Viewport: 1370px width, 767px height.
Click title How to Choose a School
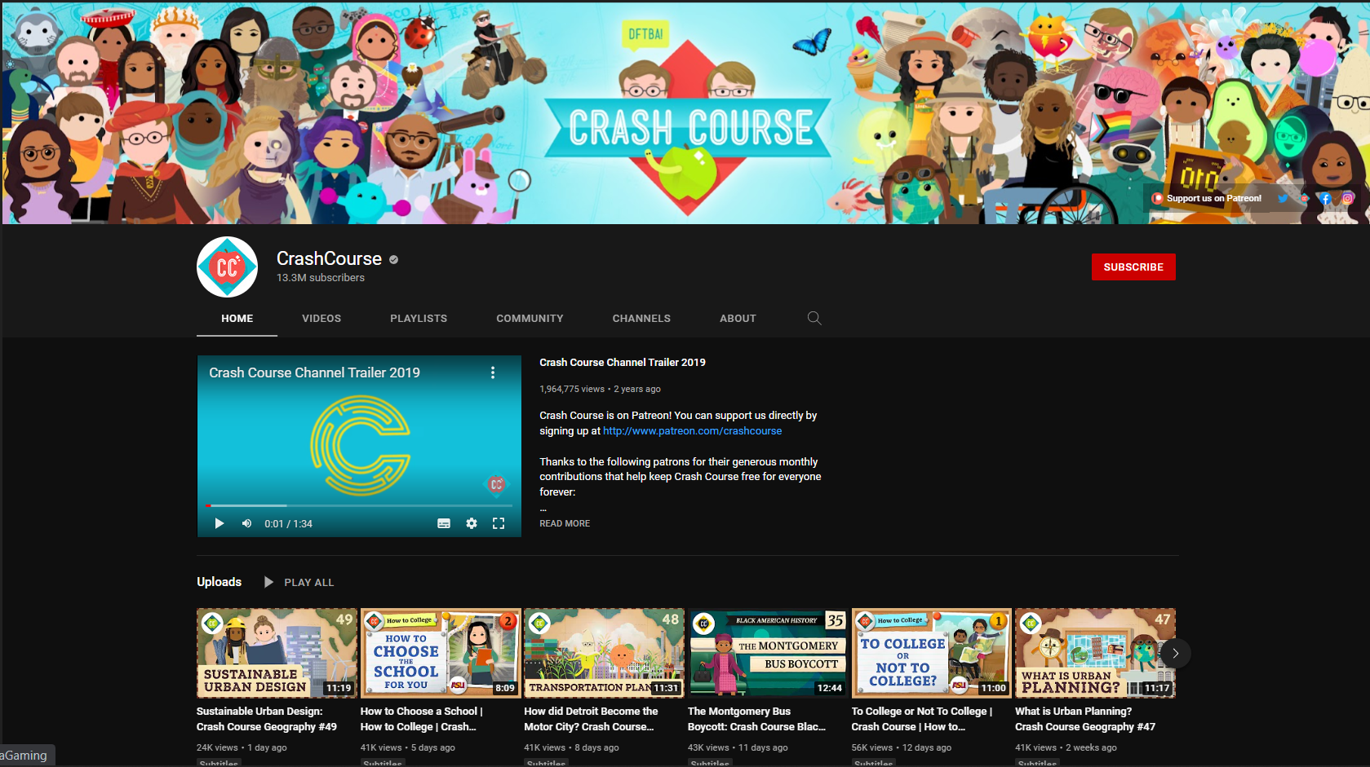click(422, 719)
